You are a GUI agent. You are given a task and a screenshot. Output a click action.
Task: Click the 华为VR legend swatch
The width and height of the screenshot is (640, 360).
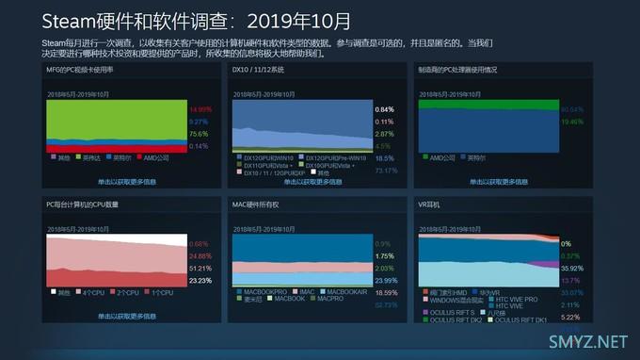(474, 291)
